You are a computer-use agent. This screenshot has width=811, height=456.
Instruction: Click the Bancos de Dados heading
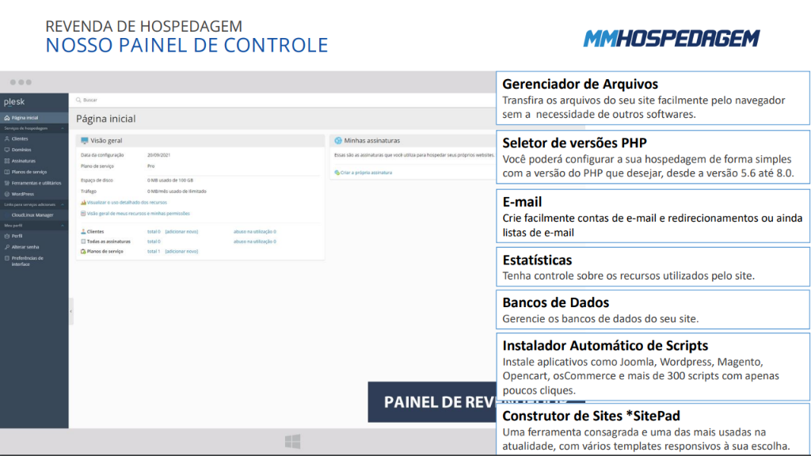tap(555, 302)
